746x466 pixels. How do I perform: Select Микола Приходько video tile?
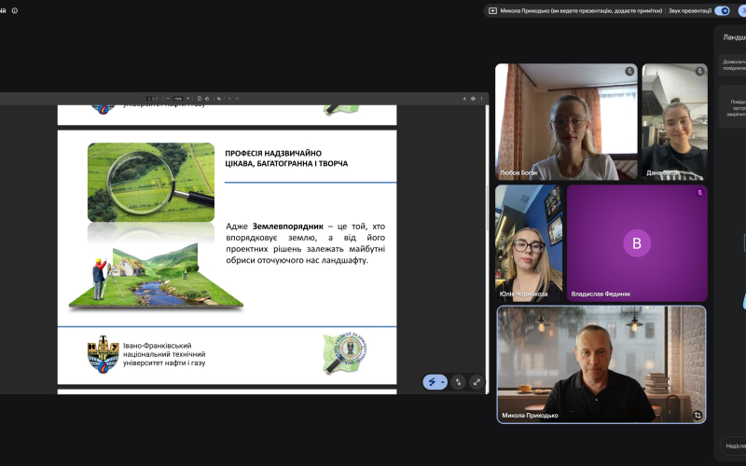601,364
